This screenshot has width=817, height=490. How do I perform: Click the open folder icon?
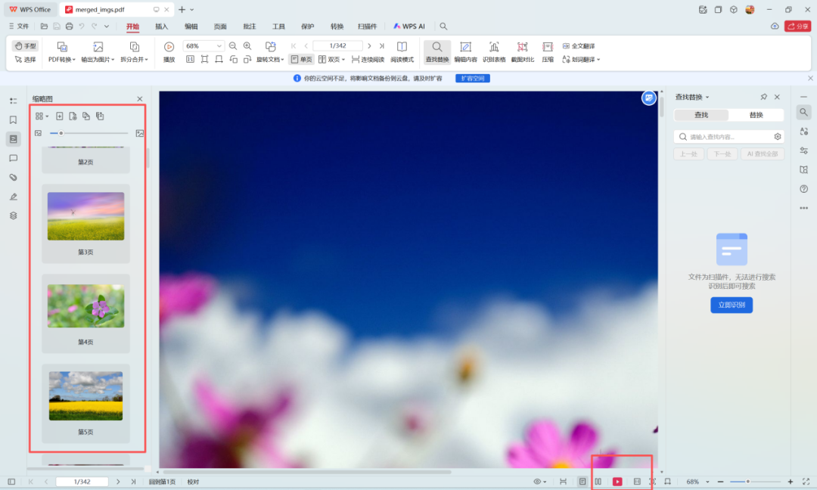point(45,26)
